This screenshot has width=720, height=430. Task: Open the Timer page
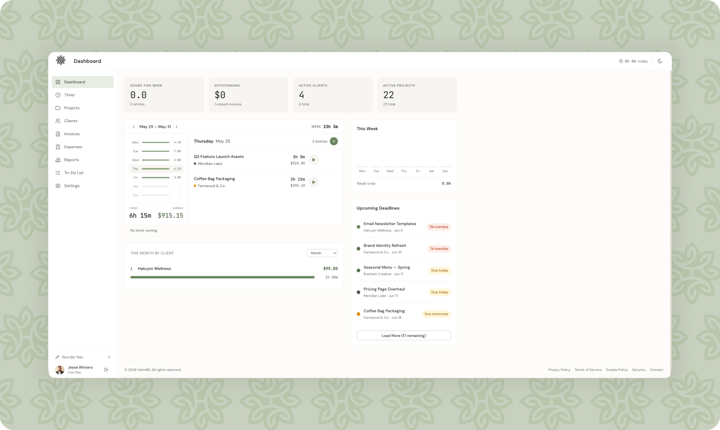(83, 95)
